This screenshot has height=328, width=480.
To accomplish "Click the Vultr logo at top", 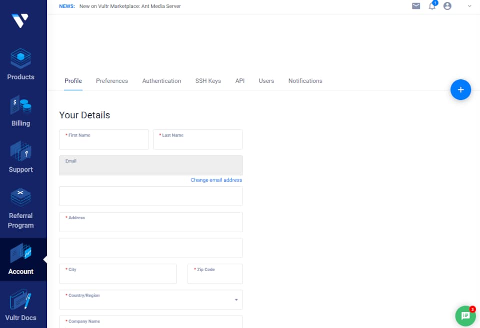I will click(x=20, y=20).
